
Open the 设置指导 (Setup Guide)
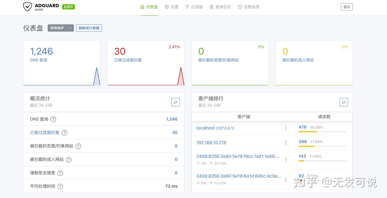[x=248, y=7]
